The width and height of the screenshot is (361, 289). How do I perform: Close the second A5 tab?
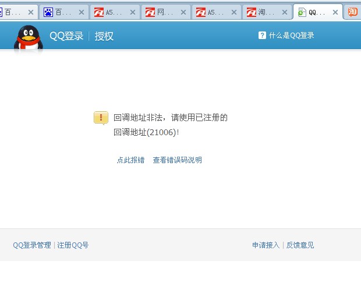234,12
